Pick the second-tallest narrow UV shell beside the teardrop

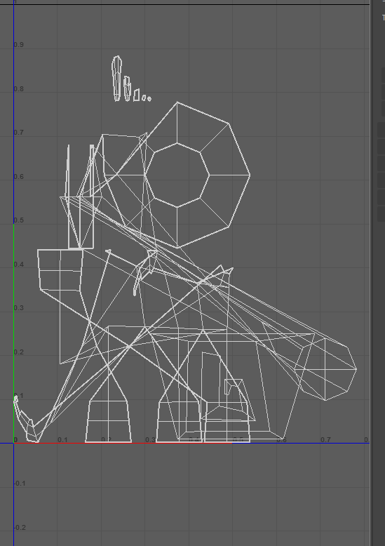[128, 89]
